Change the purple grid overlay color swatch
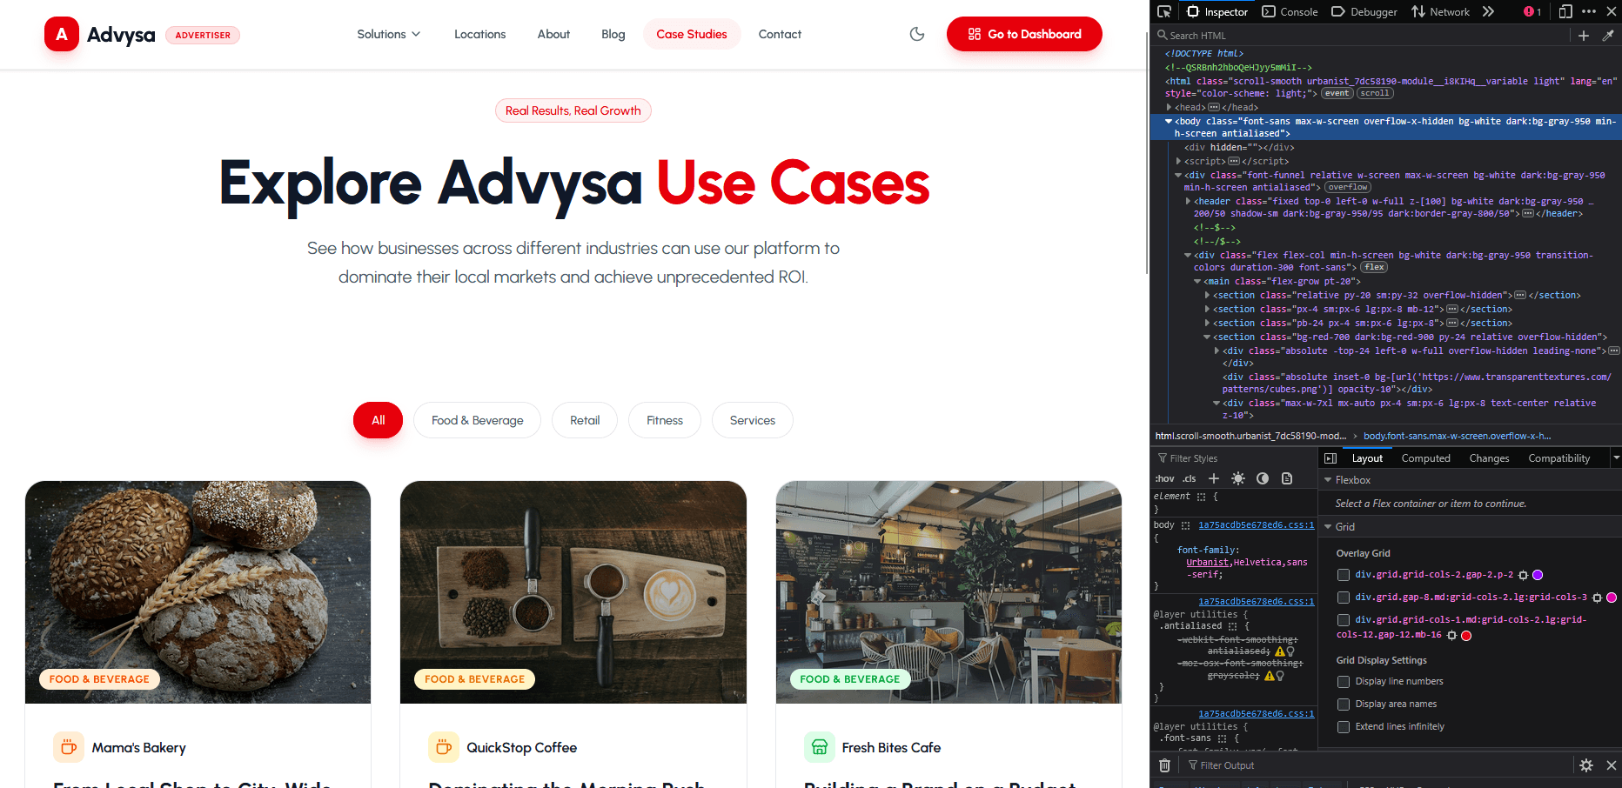Screen dimensions: 1622x788 coord(1538,575)
